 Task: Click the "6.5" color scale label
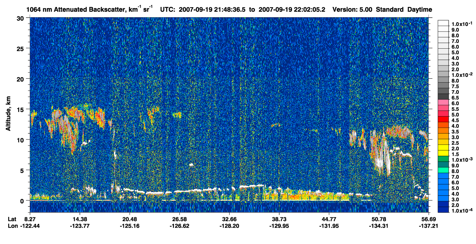click(456, 98)
